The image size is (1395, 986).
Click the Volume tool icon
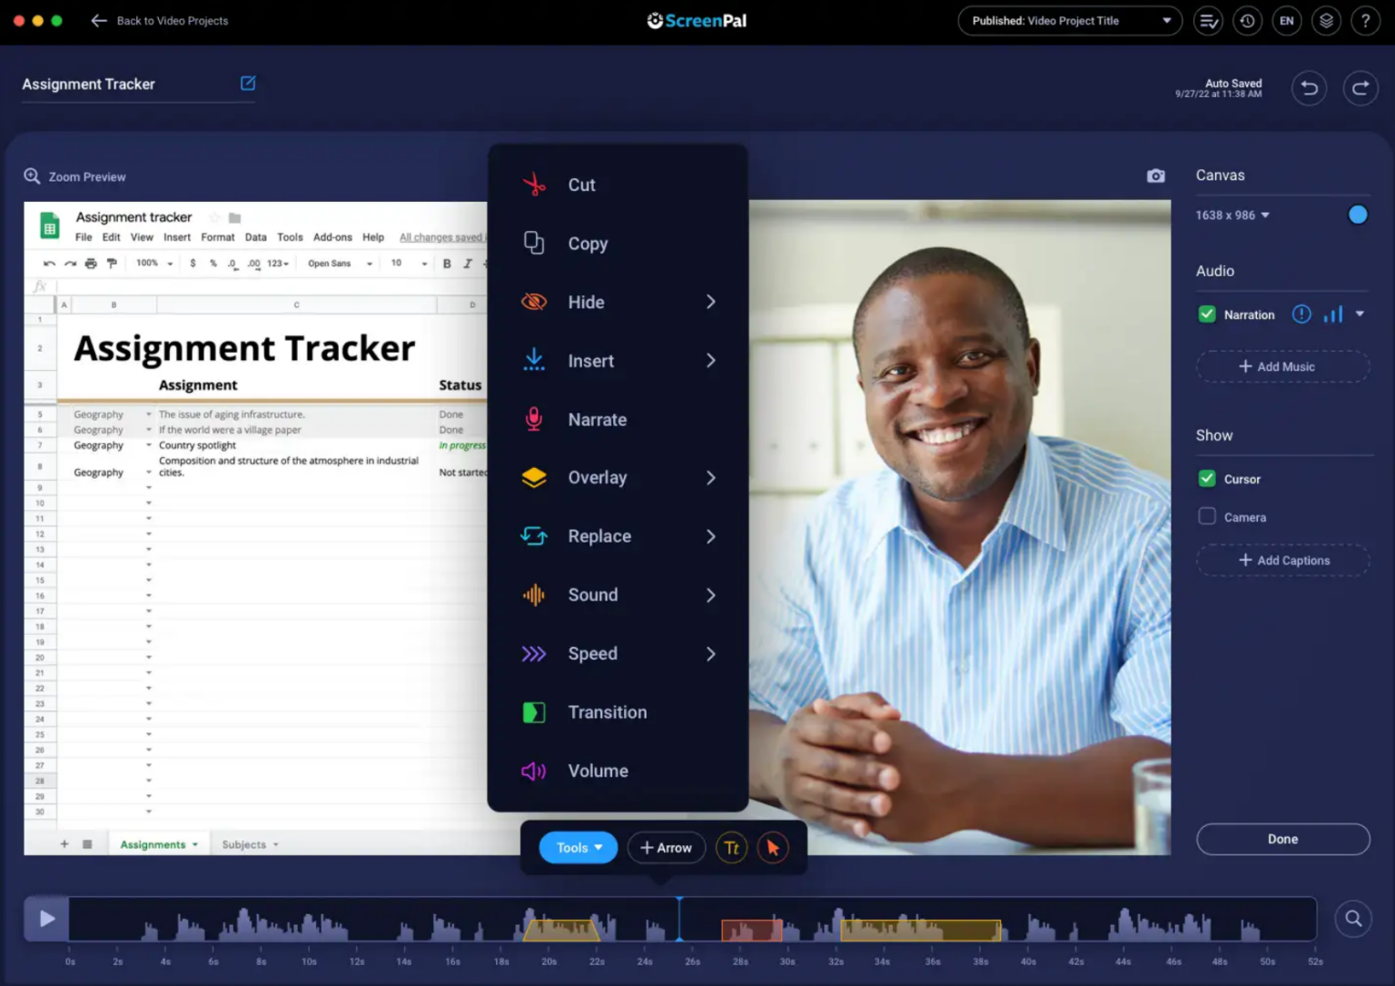pyautogui.click(x=534, y=771)
